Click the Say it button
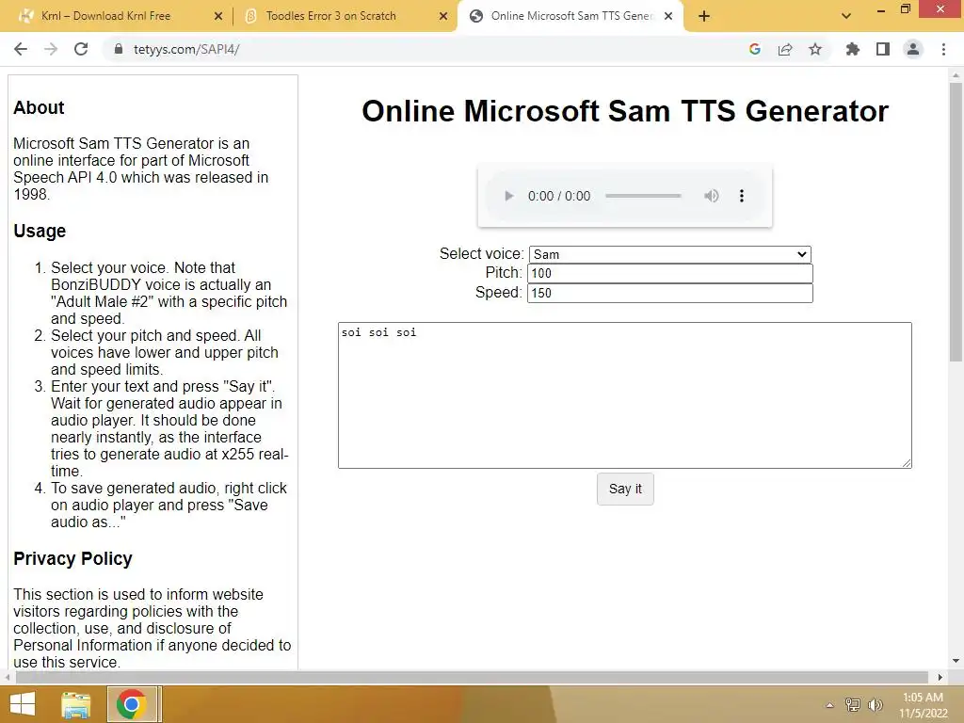Viewport: 964px width, 723px height. [x=625, y=489]
